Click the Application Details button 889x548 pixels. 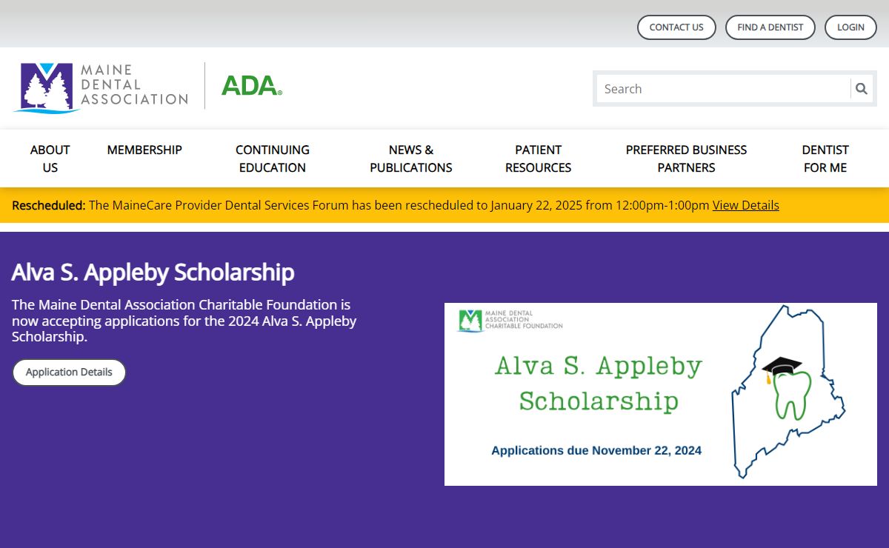tap(69, 372)
